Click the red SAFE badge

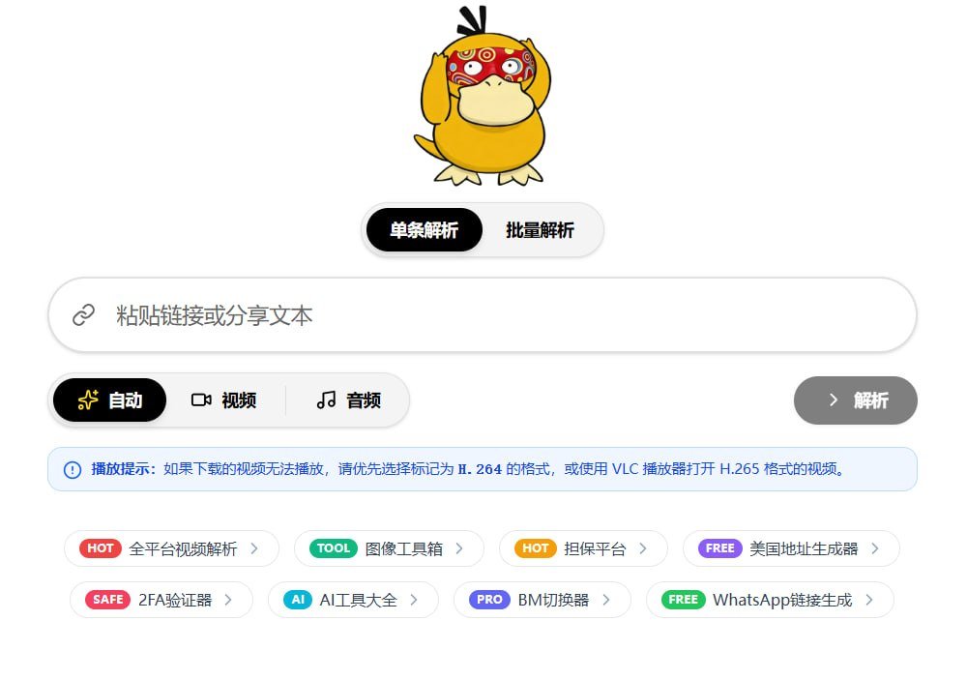pyautogui.click(x=108, y=599)
